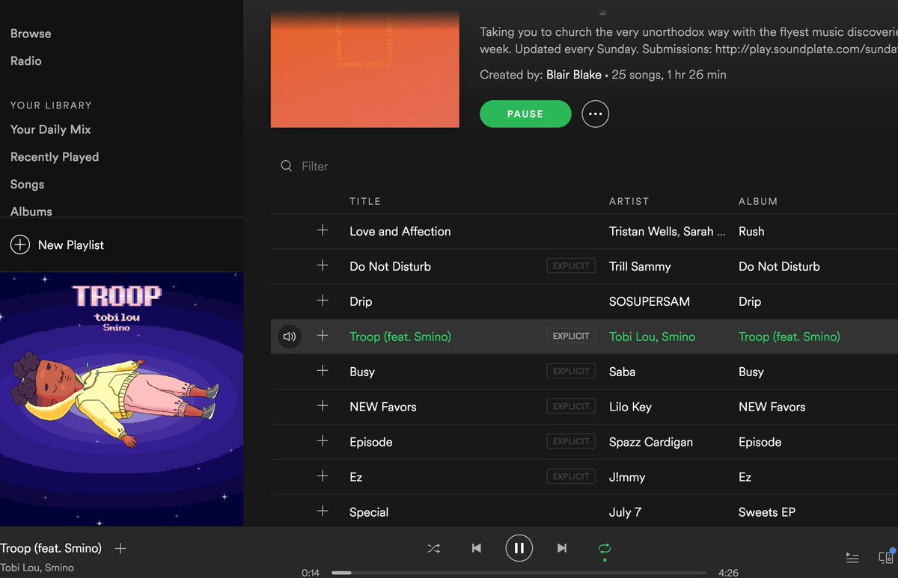This screenshot has width=898, height=578.
Task: Add the Busy track to your library
Action: pos(323,372)
